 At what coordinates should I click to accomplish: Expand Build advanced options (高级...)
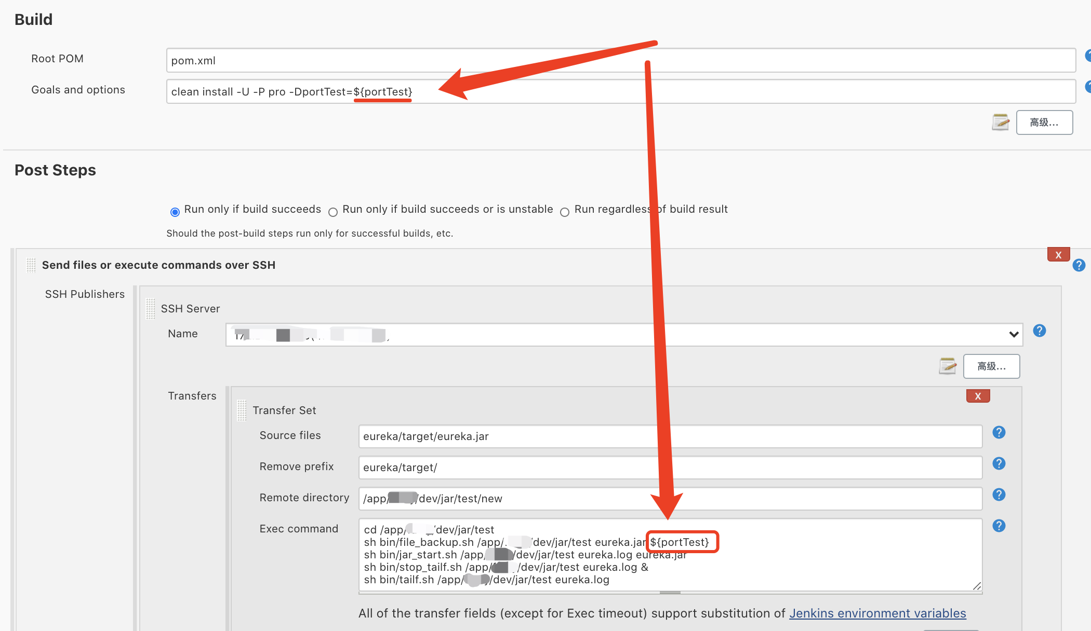(x=1044, y=122)
